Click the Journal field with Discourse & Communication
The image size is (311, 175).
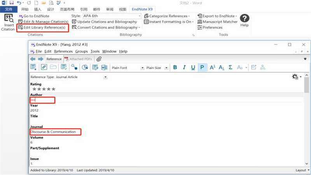(x=55, y=132)
